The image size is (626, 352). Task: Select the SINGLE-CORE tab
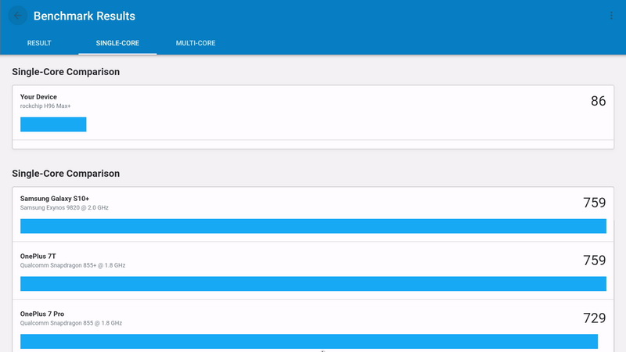tap(117, 43)
